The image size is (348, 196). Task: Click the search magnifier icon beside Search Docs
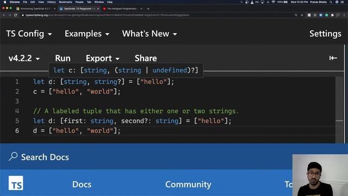pyautogui.click(x=13, y=156)
